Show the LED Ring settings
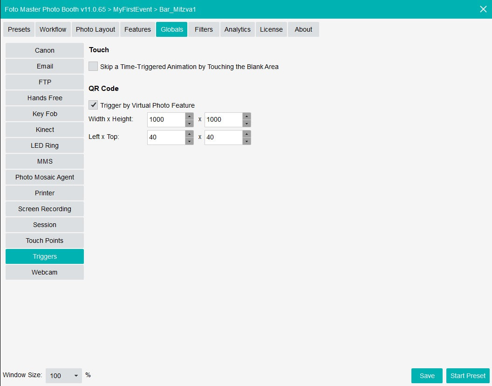 [x=45, y=145]
